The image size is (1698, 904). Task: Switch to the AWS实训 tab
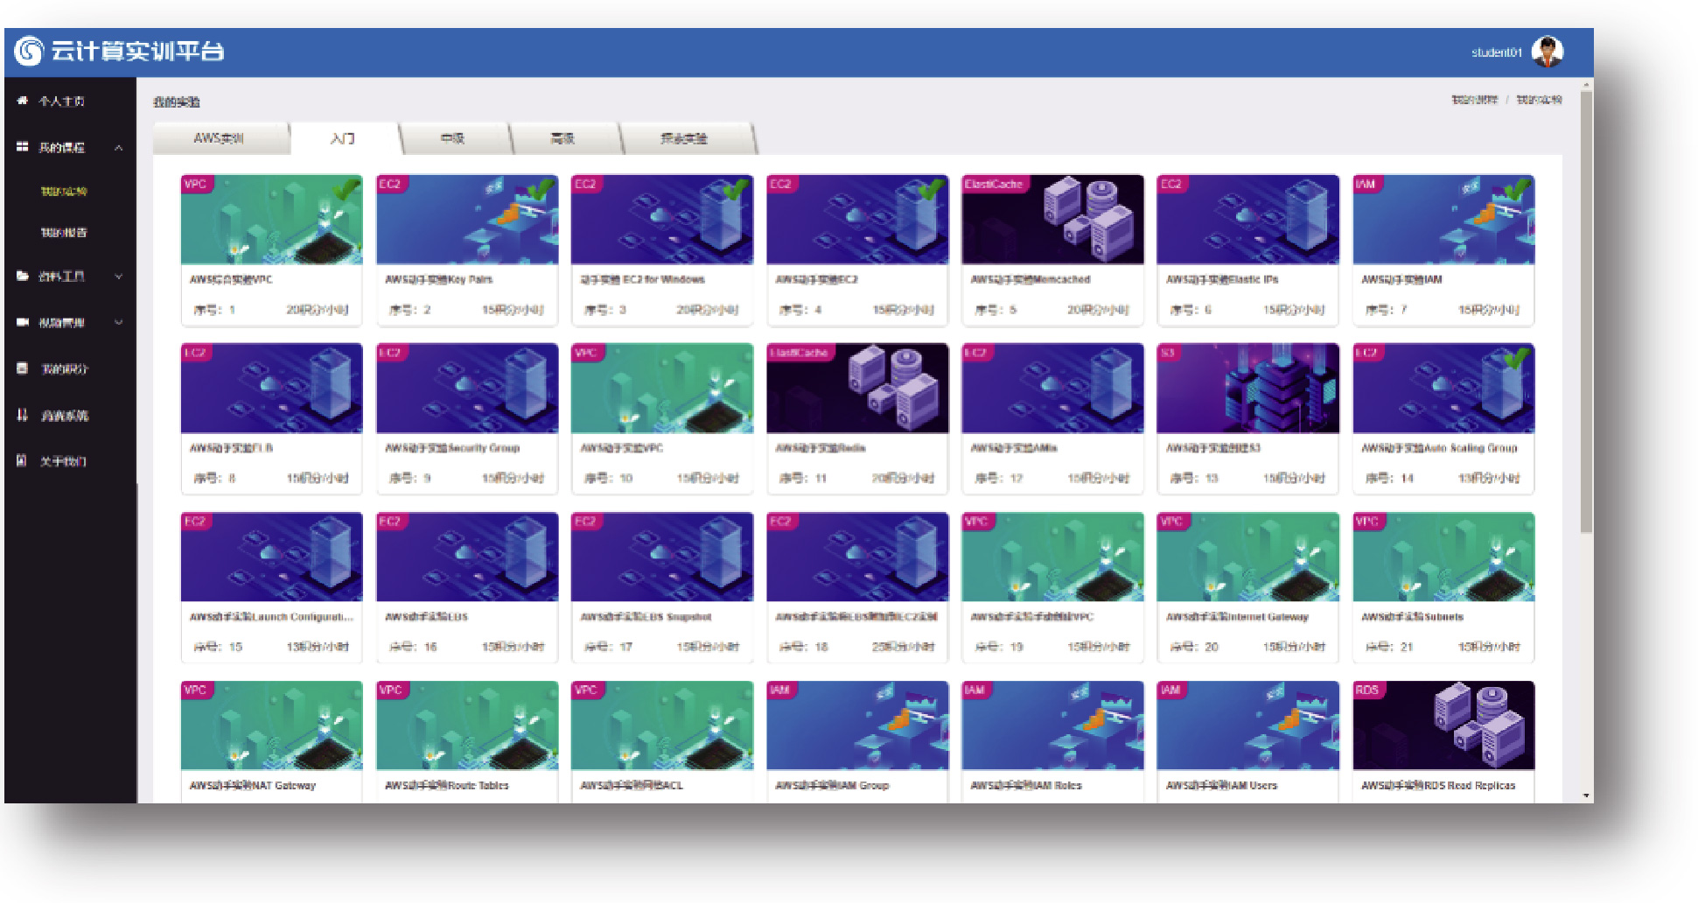pos(219,138)
